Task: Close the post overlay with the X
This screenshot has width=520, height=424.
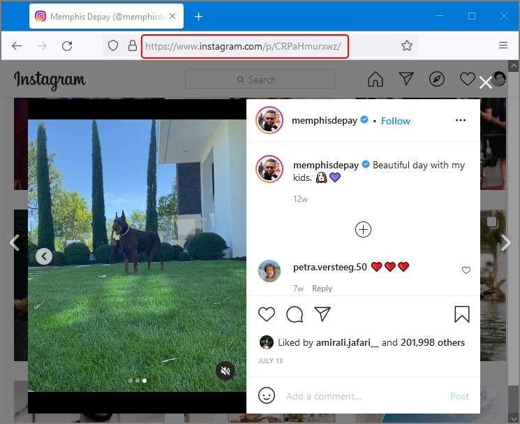Action: (x=486, y=82)
